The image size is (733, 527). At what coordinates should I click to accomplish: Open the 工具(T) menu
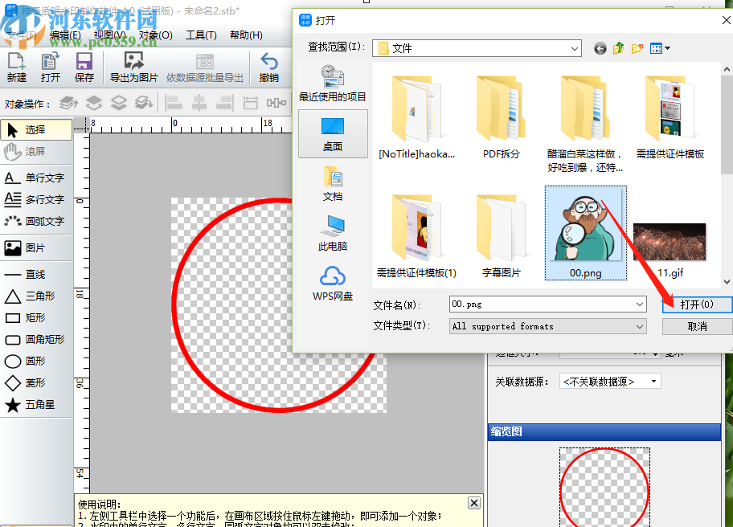(x=201, y=35)
